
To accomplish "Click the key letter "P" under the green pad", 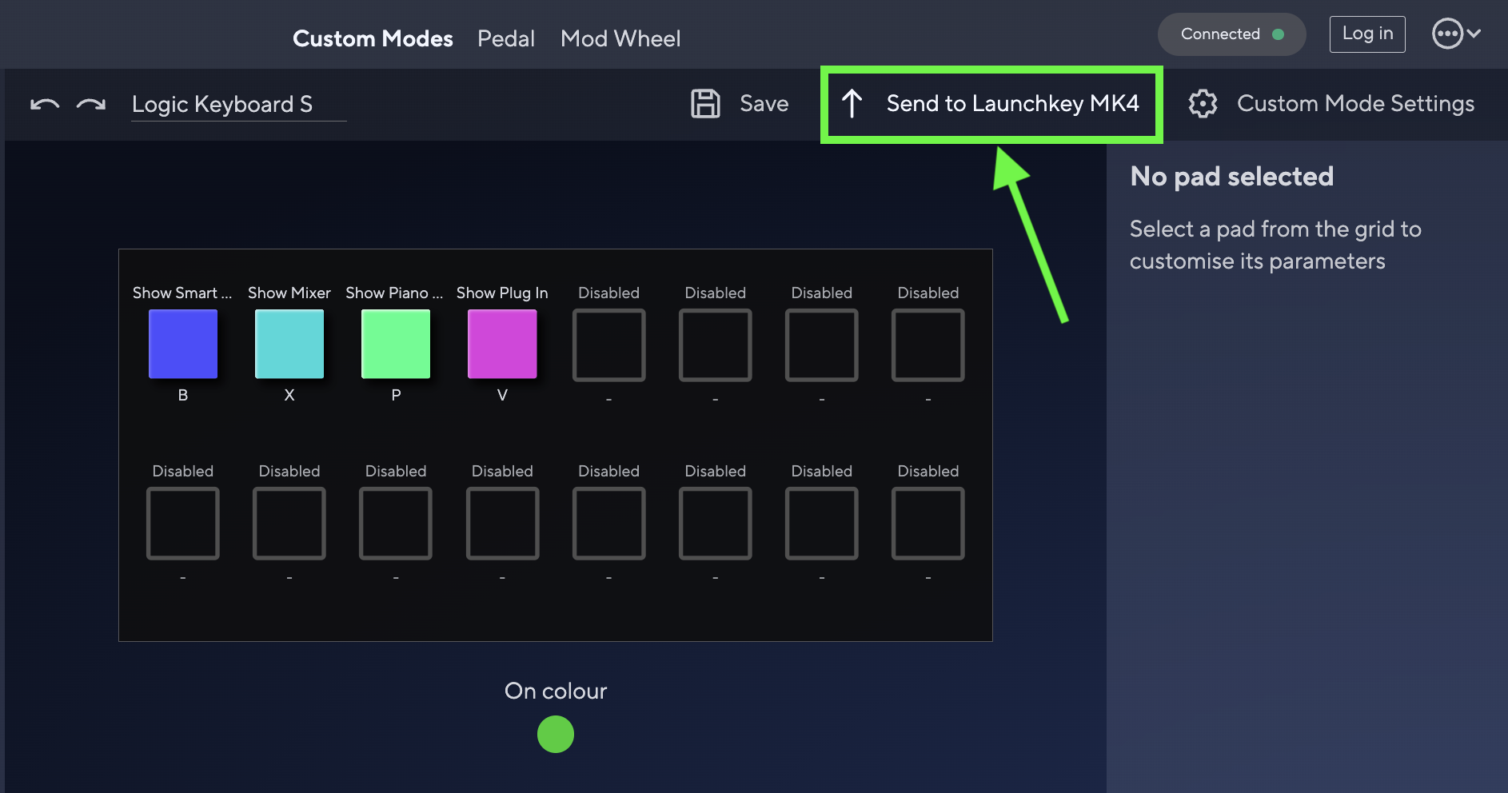I will tap(396, 395).
